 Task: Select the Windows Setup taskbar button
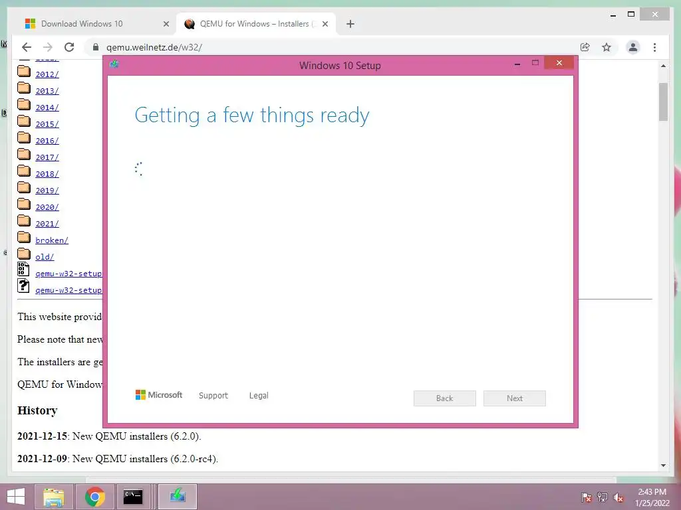177,497
